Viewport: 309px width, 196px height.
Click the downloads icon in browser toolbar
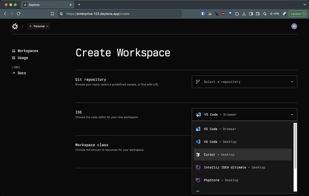(x=244, y=14)
